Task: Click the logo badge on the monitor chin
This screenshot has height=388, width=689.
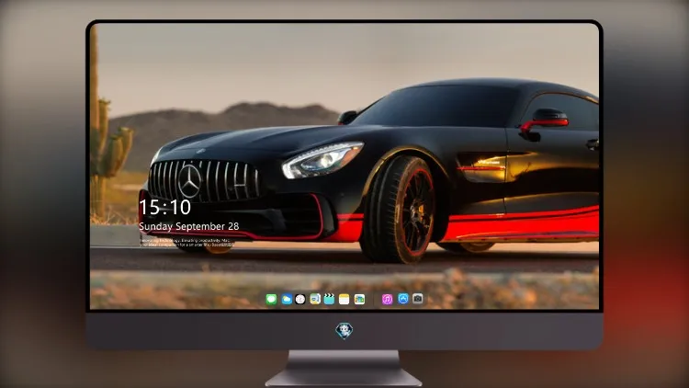Action: [x=344, y=331]
